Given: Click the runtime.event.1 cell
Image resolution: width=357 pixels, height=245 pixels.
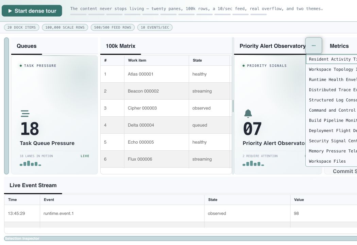Looking at the screenshot, I should (122, 213).
